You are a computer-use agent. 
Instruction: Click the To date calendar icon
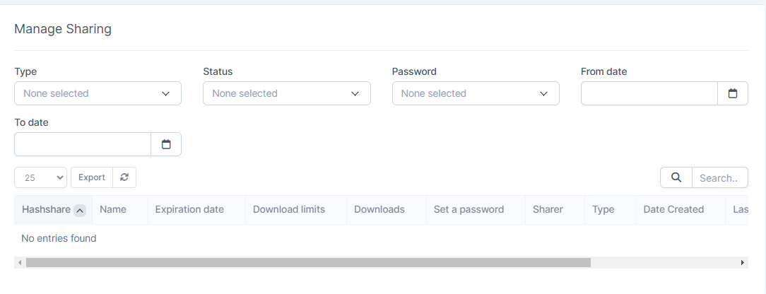coord(166,144)
